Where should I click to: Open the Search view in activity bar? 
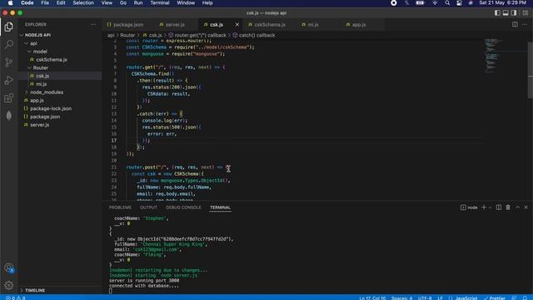click(9, 44)
